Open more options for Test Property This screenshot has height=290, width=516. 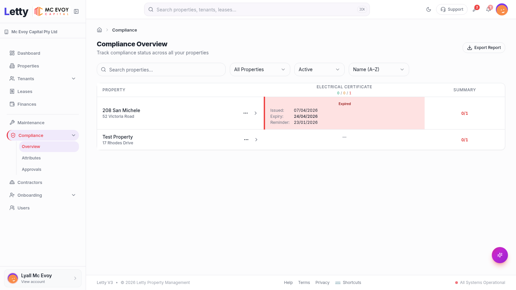click(x=246, y=140)
